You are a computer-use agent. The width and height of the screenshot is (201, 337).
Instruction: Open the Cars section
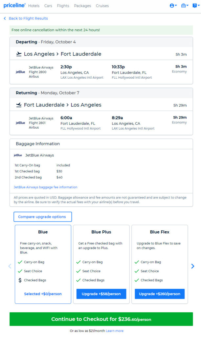click(x=48, y=6)
